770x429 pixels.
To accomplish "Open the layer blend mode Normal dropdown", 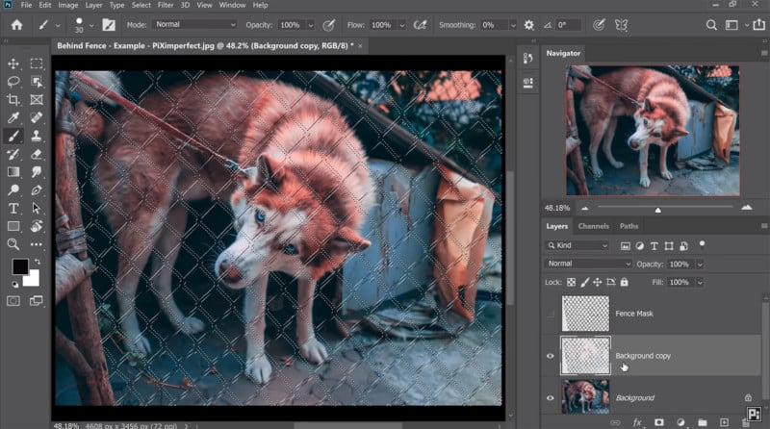I will [x=588, y=264].
